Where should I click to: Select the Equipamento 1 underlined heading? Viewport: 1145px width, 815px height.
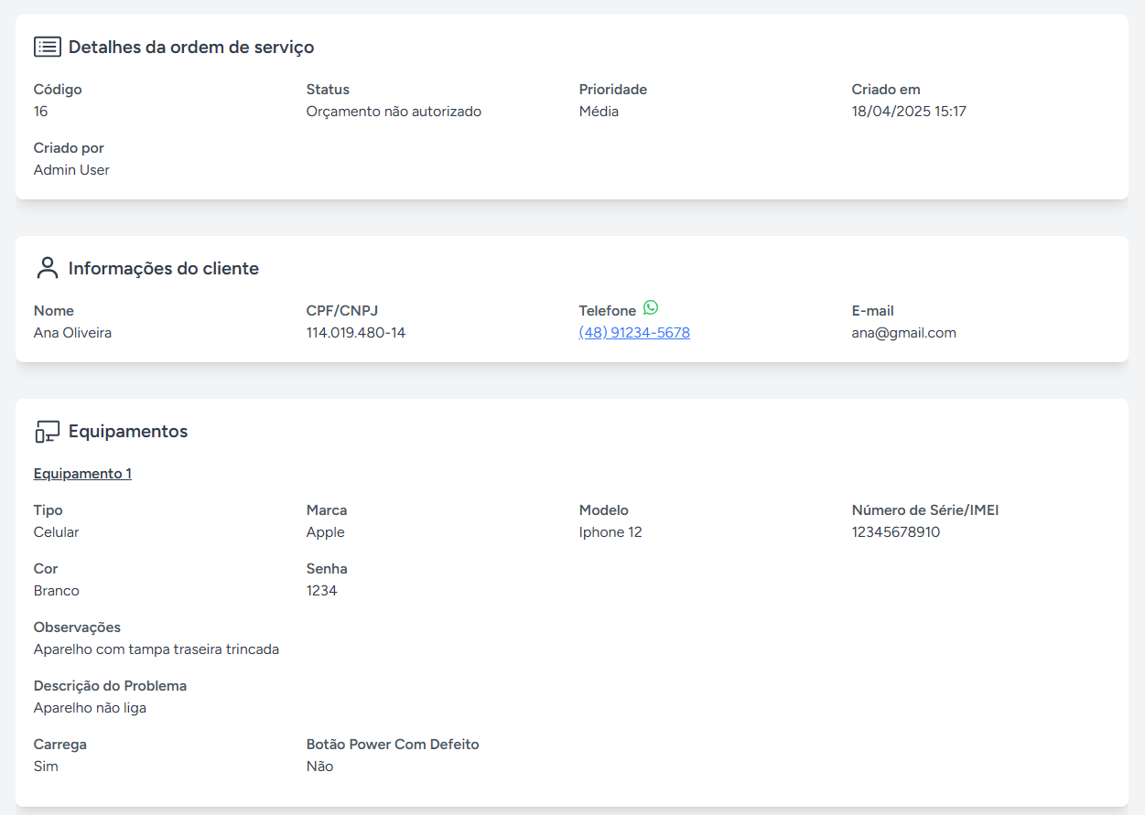pyautogui.click(x=82, y=474)
